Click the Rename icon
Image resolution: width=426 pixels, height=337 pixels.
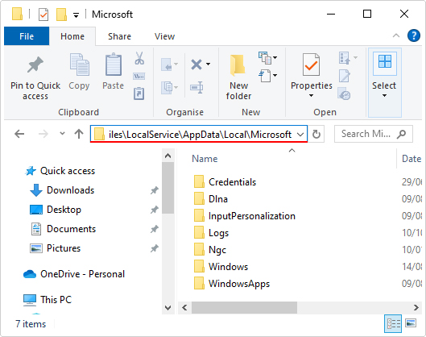tap(196, 87)
